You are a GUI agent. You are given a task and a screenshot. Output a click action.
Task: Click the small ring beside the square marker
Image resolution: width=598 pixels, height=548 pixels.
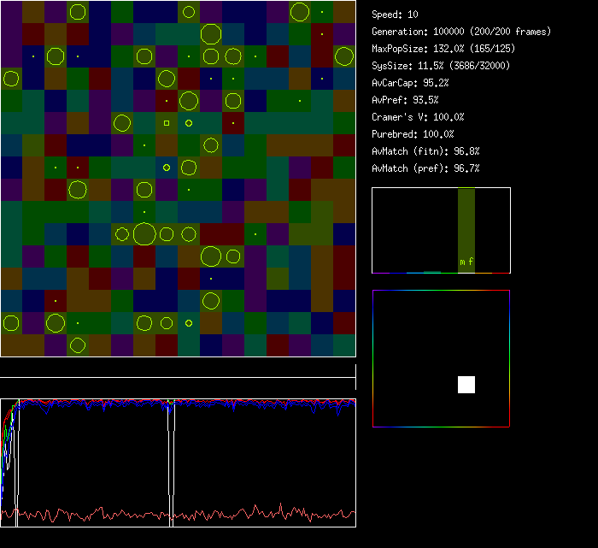pos(189,123)
